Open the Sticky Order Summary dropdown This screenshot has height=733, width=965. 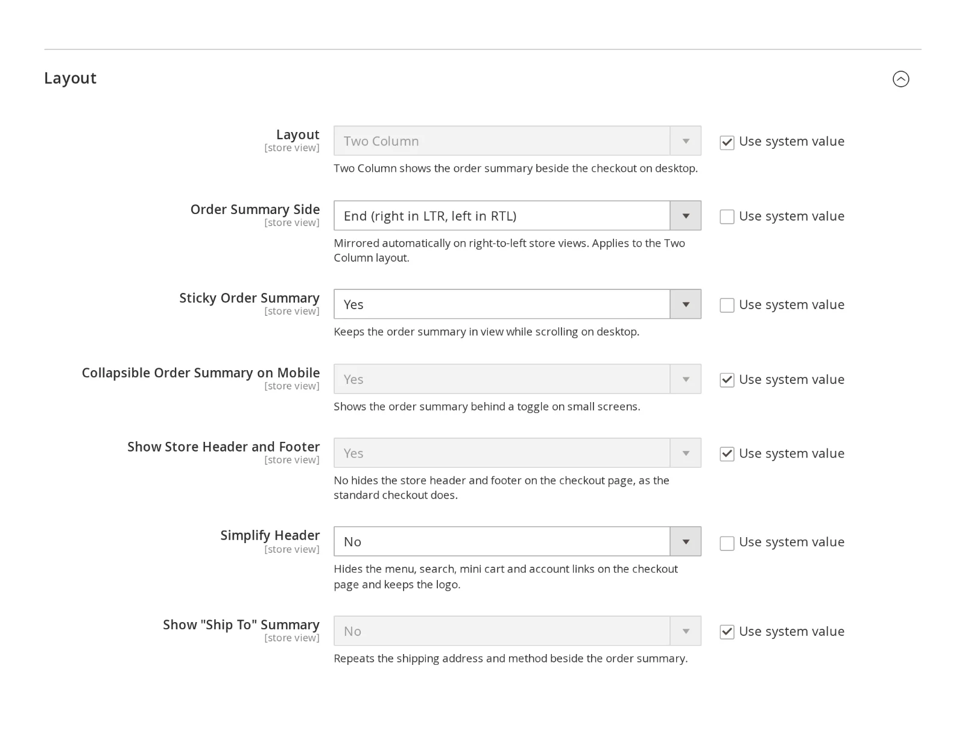pos(517,304)
